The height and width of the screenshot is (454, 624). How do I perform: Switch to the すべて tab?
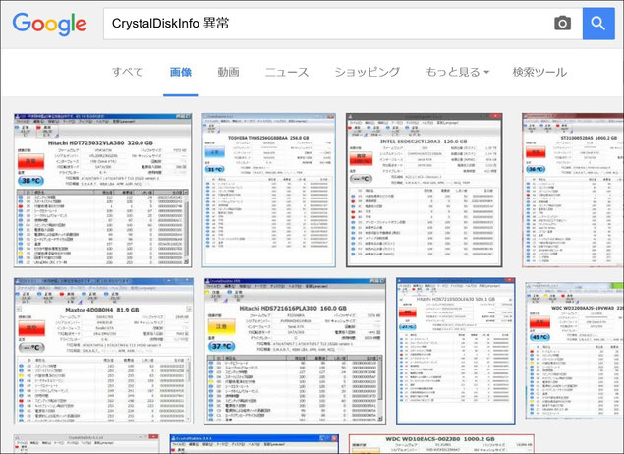point(128,72)
